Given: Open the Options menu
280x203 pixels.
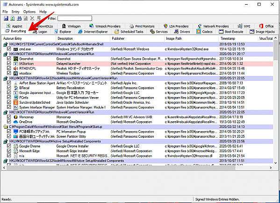Looking at the screenshot, I should click(29, 12).
